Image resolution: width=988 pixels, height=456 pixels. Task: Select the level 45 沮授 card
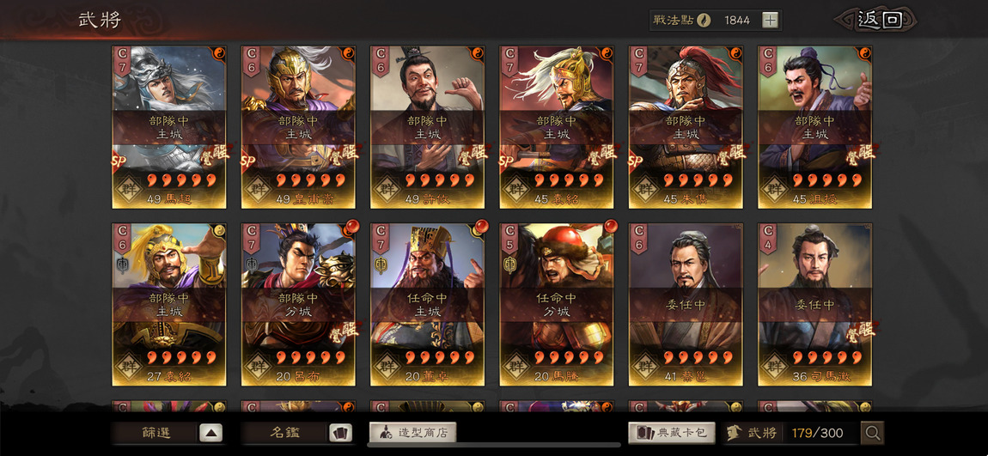point(814,126)
